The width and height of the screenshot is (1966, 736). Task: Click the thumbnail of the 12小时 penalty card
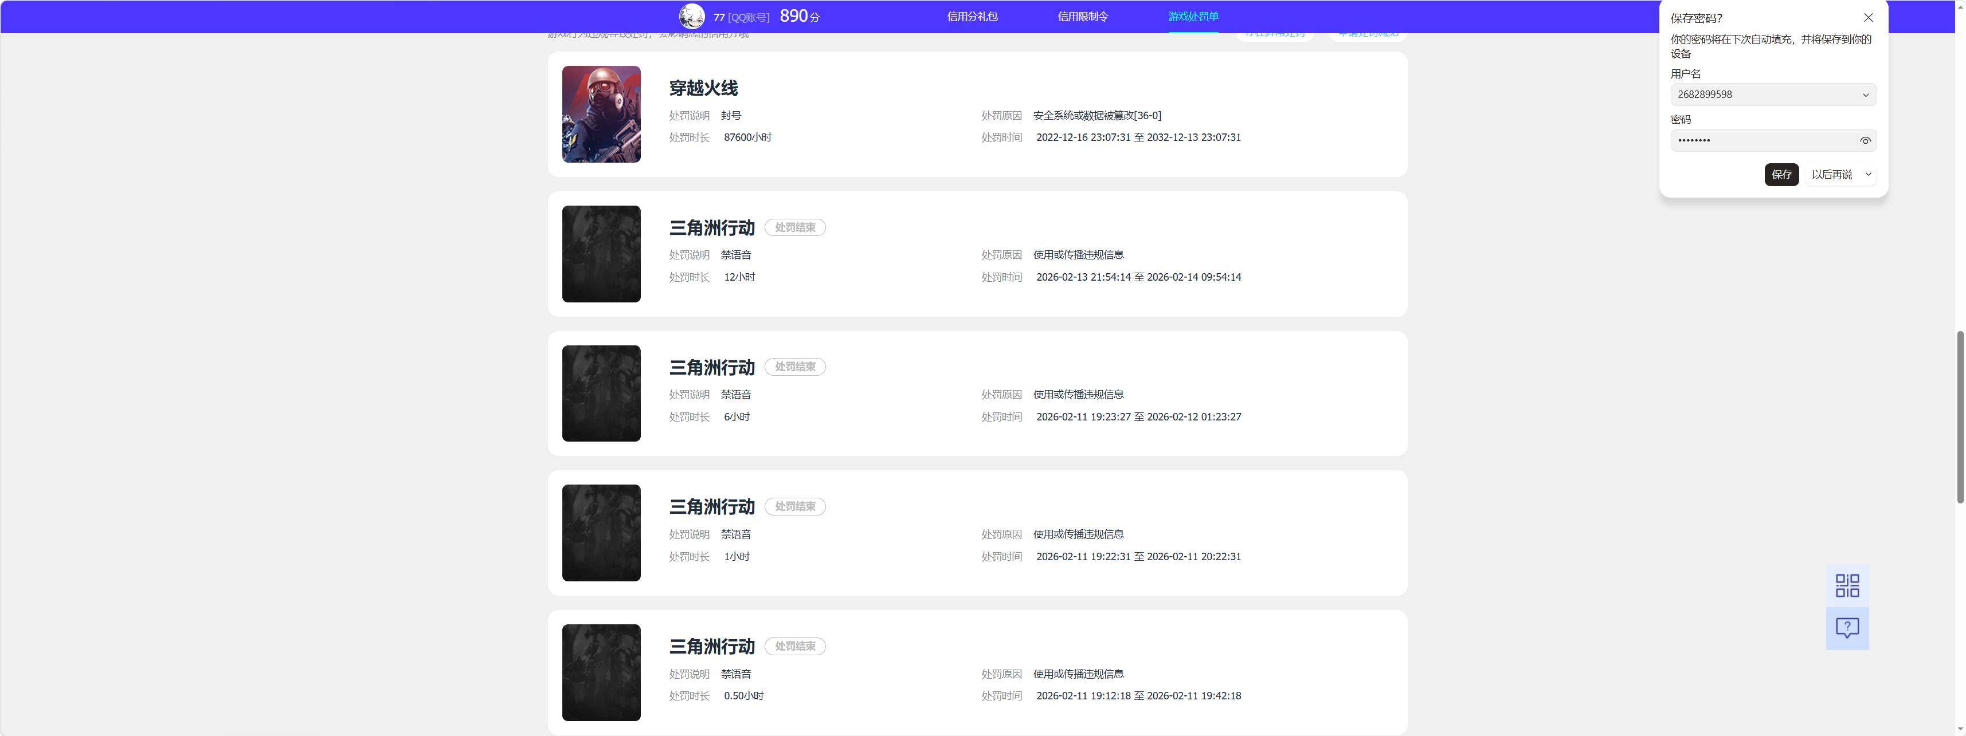tap(601, 254)
